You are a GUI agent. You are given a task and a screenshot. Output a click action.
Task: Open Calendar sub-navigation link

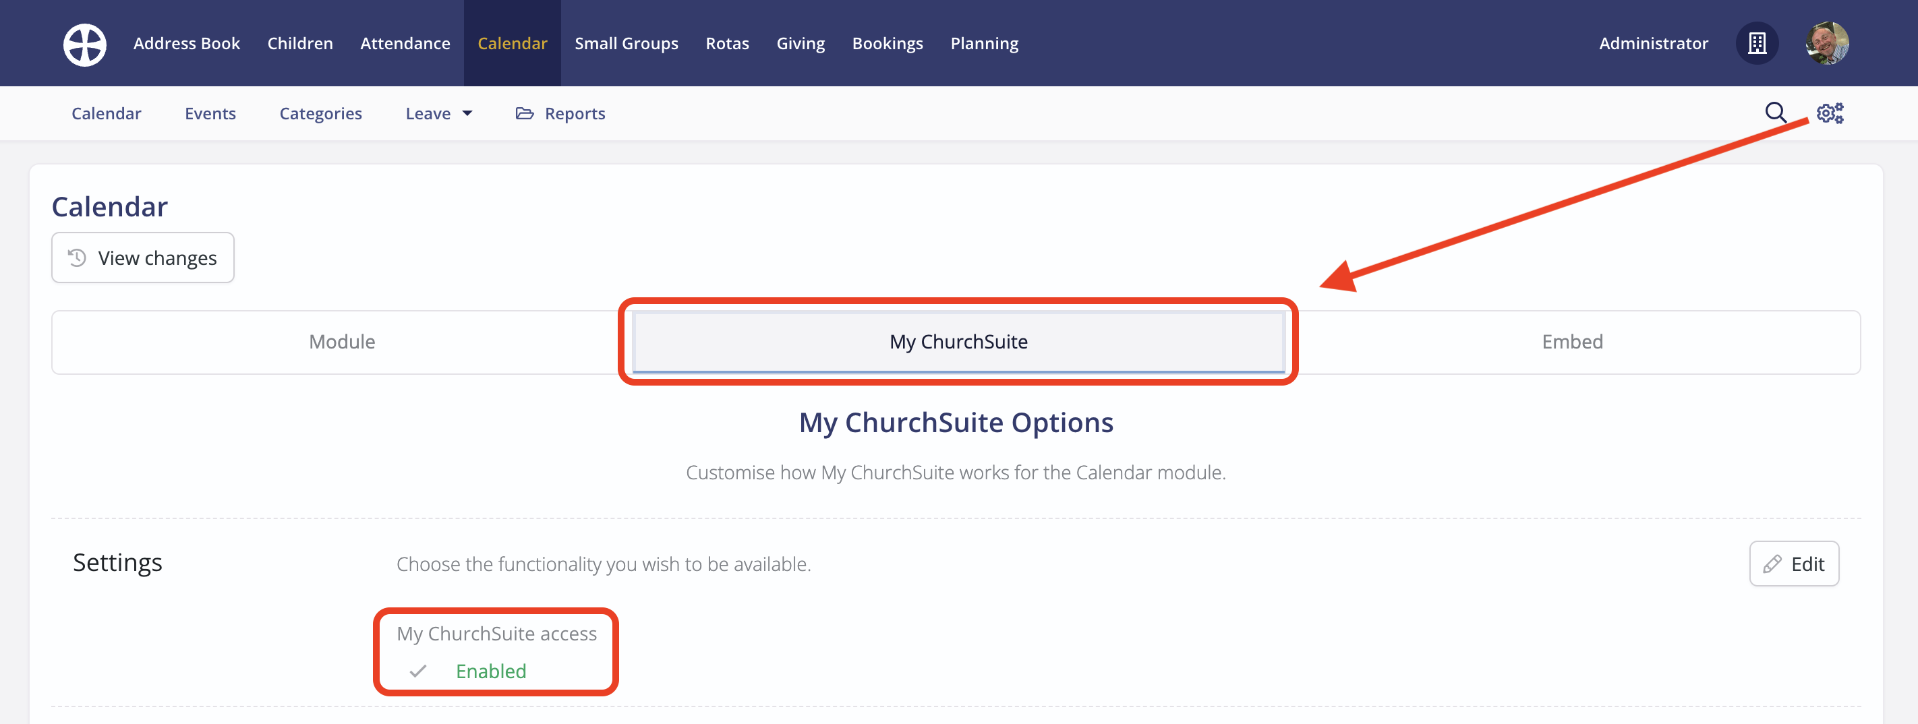click(x=107, y=113)
